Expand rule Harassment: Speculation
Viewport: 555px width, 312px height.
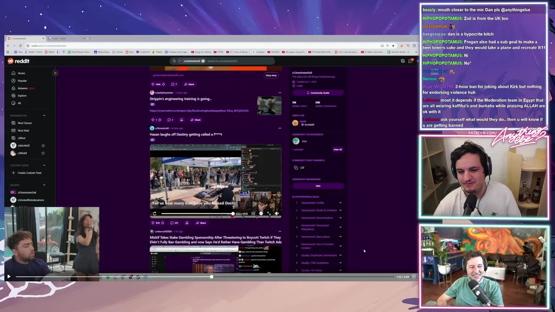click(340, 237)
